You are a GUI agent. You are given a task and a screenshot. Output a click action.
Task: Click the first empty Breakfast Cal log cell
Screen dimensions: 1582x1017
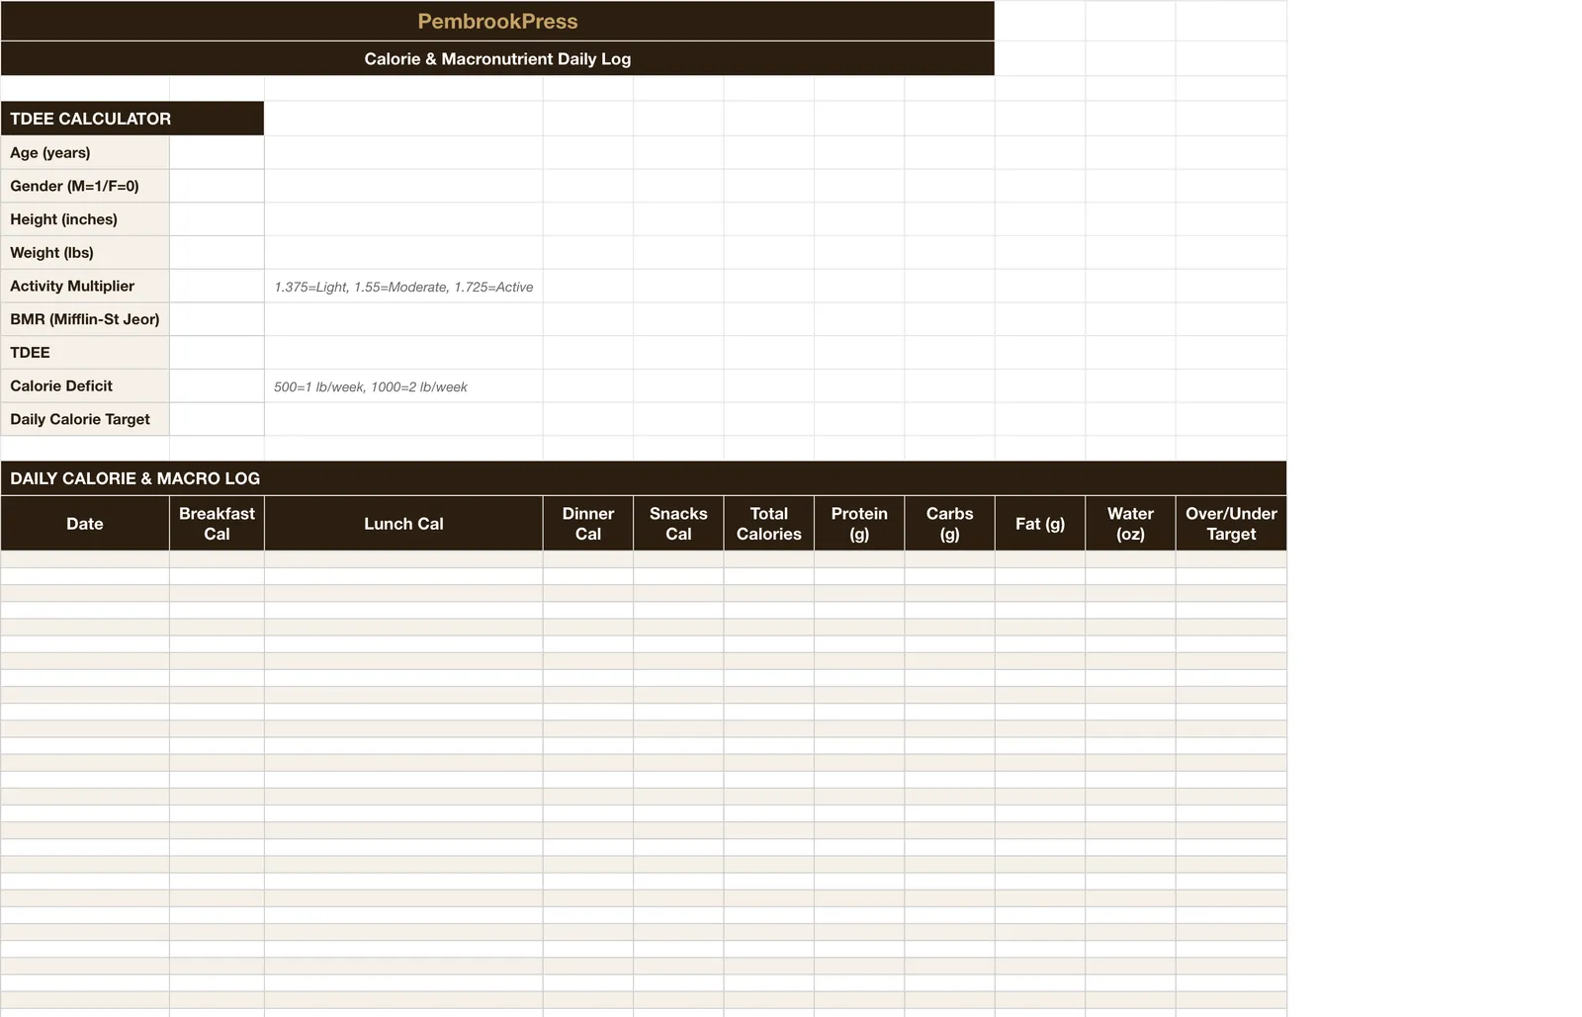[x=217, y=559]
